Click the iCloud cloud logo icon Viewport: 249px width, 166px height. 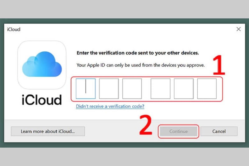point(42,65)
